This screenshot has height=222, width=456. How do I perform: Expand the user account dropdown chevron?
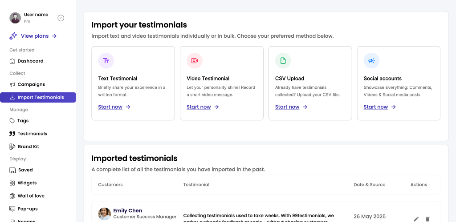pyautogui.click(x=61, y=18)
